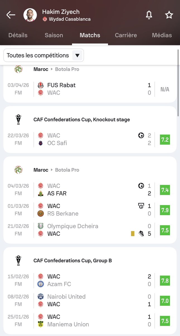Go to the Carrière tab
This screenshot has width=180, height=336.
click(126, 35)
